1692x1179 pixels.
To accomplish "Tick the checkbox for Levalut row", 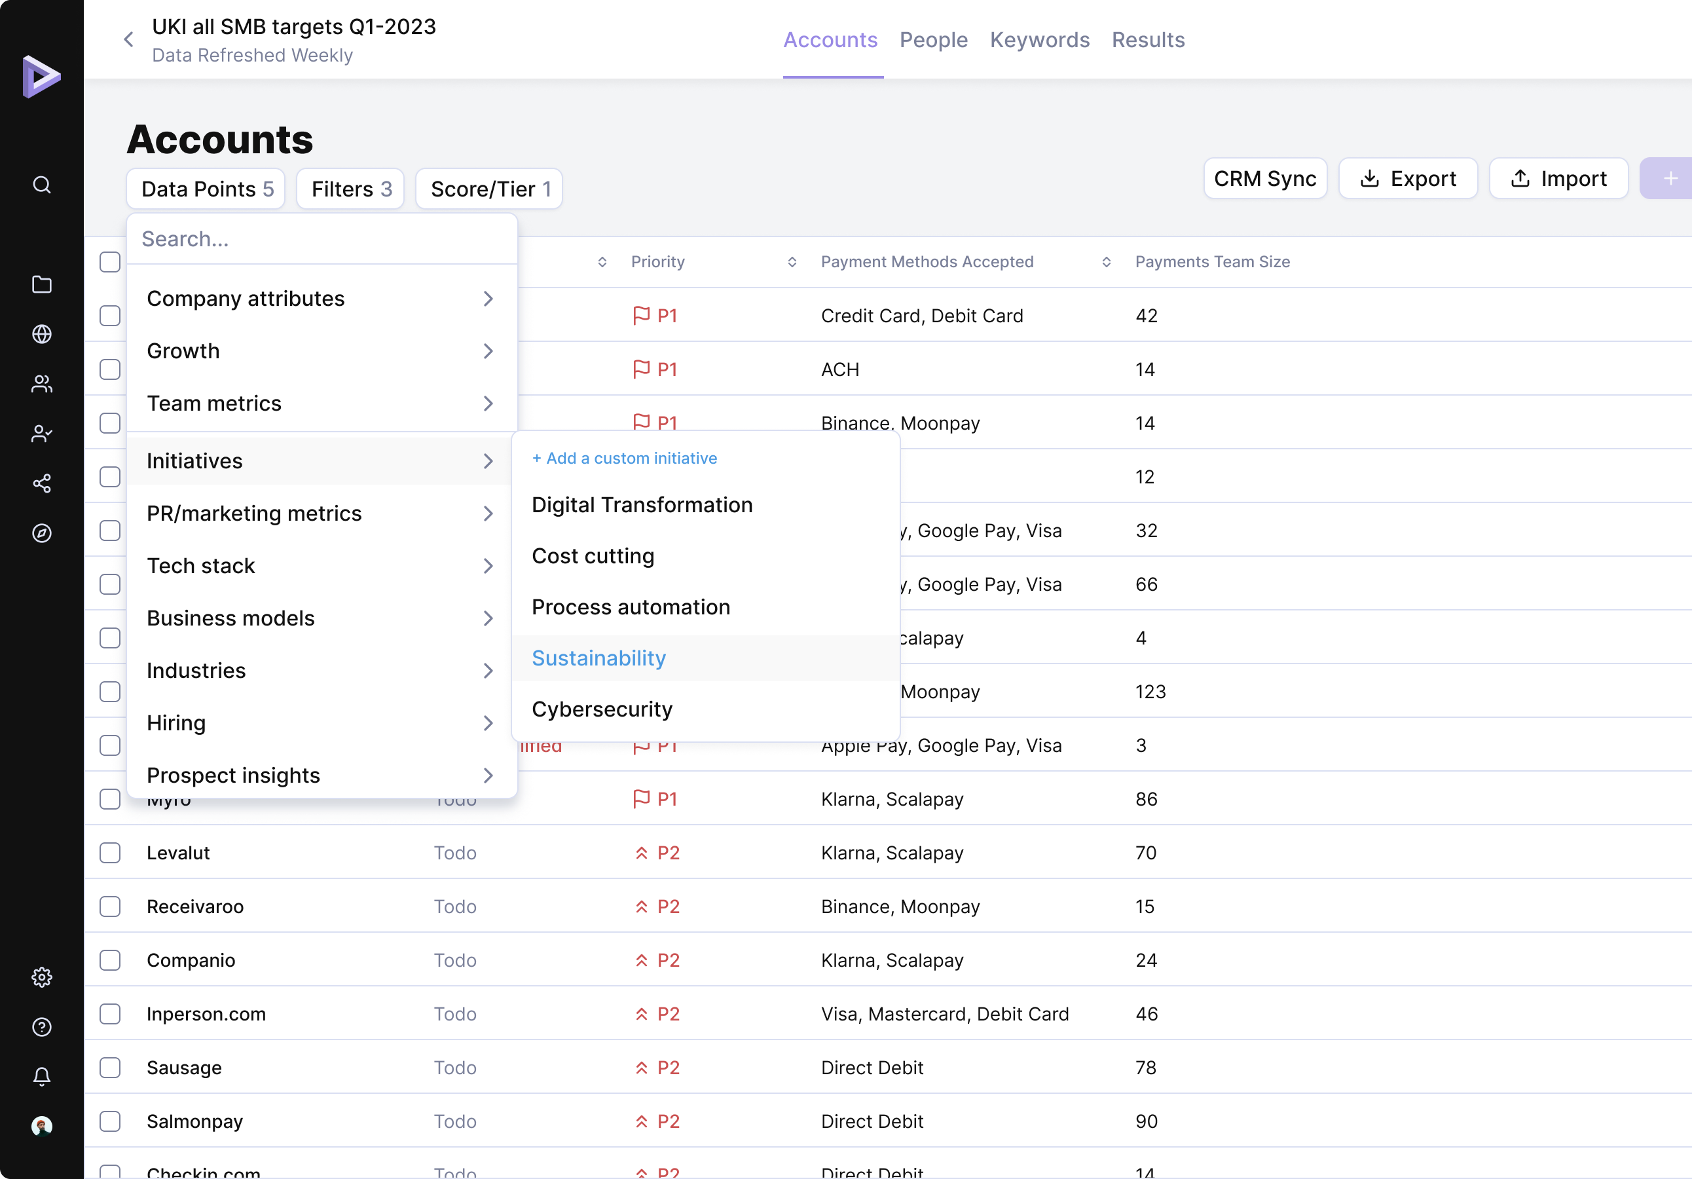I will [x=110, y=853].
